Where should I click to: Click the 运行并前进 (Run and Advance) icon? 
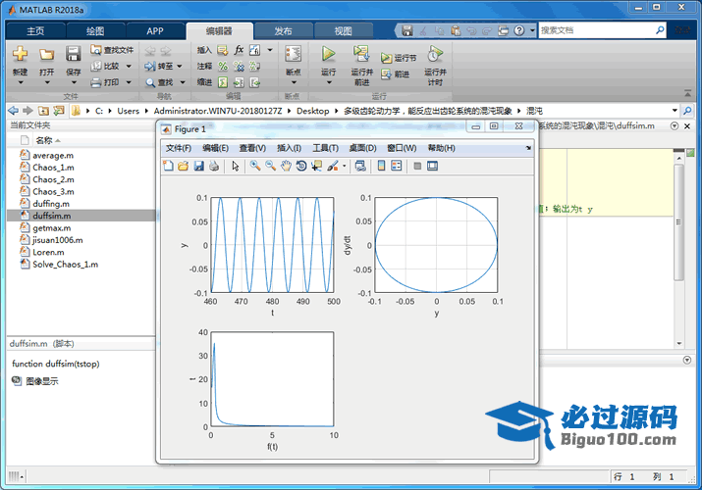point(361,54)
